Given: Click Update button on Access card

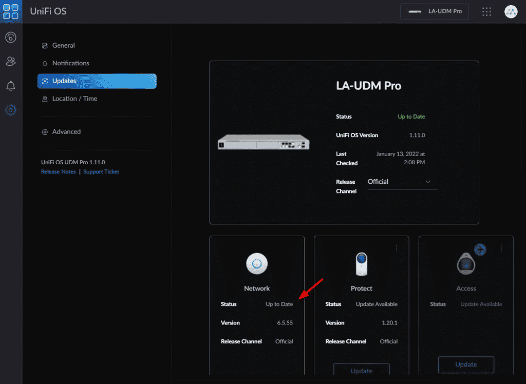Looking at the screenshot, I should point(466,364).
